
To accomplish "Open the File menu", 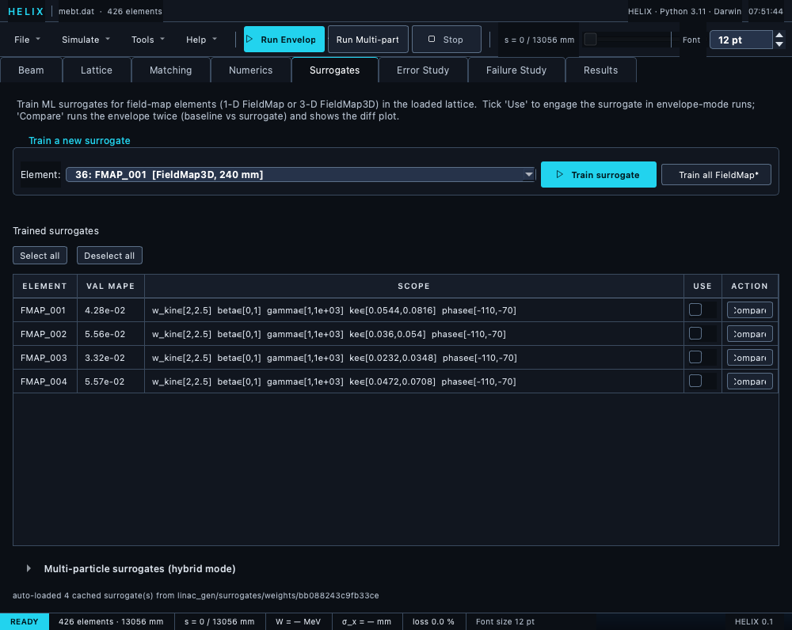I will pyautogui.click(x=27, y=40).
